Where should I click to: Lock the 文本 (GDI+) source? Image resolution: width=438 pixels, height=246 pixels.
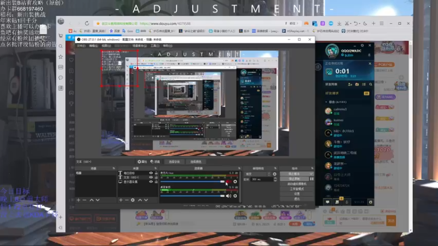[x=156, y=177]
